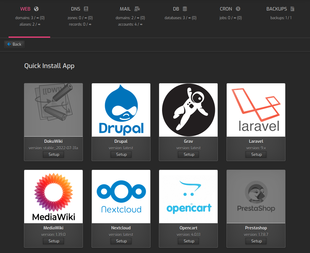Click the MediaWiki flower logo

click(53, 196)
